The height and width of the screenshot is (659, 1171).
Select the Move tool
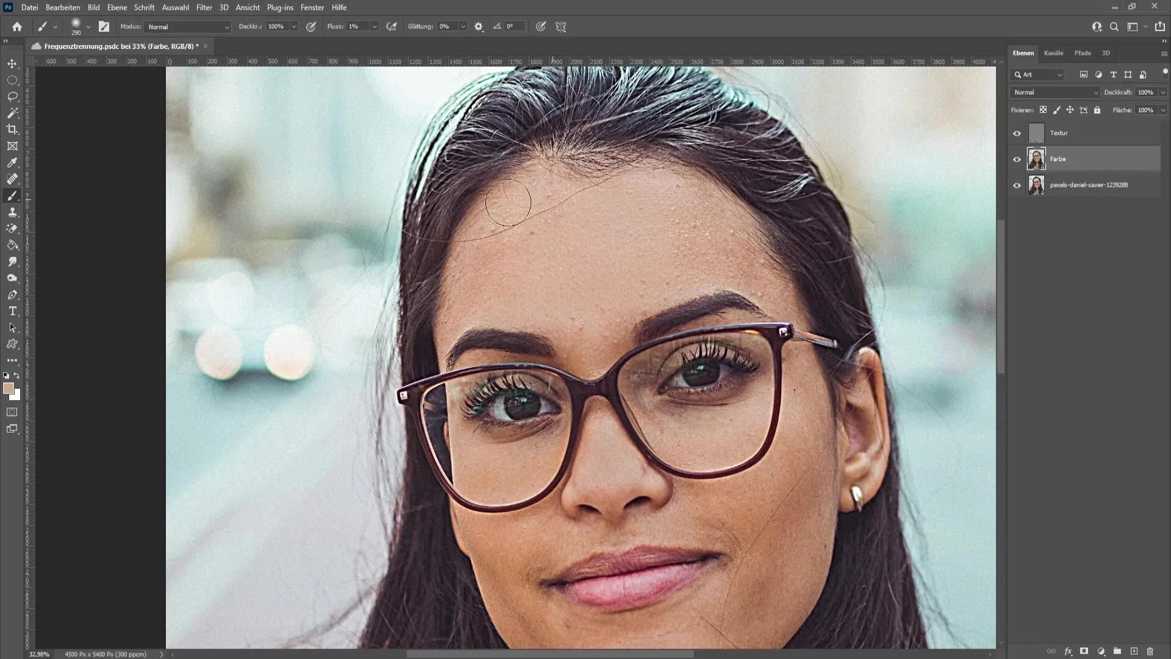tap(11, 63)
